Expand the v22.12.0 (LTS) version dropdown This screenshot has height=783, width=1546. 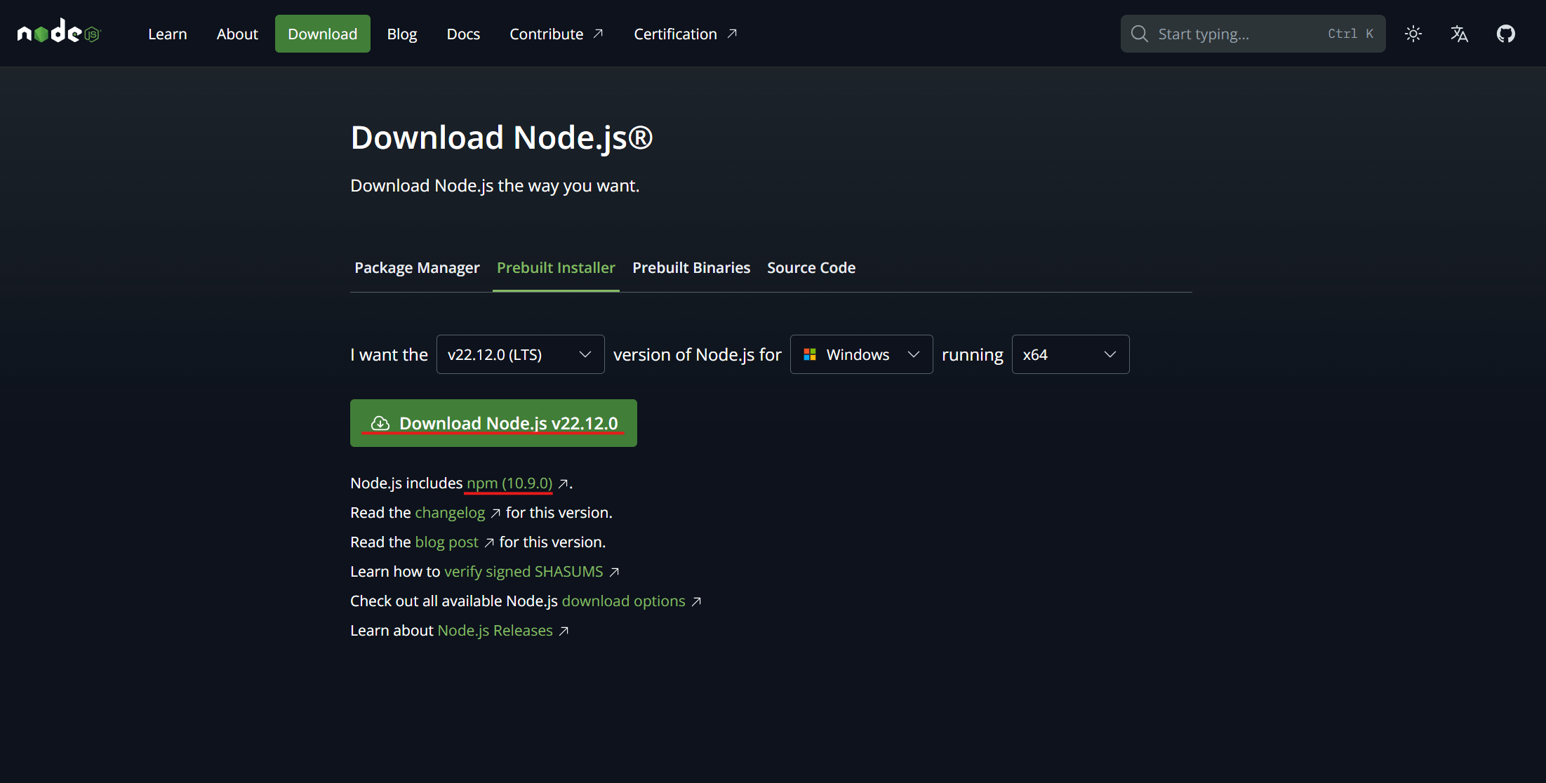coord(520,354)
